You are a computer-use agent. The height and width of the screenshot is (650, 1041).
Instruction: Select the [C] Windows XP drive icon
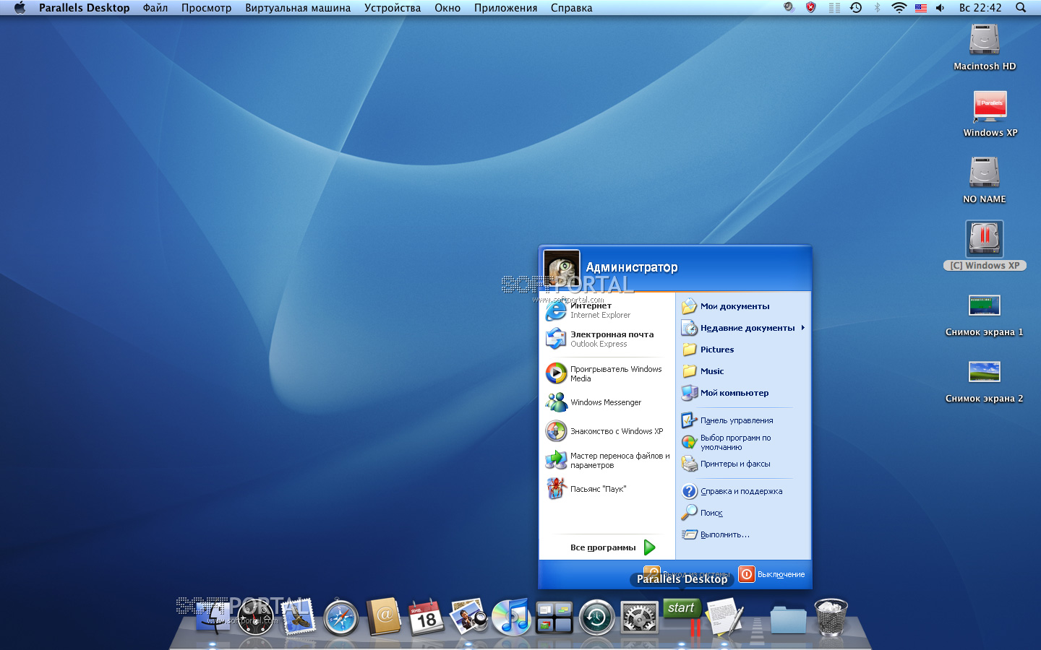[x=985, y=246]
